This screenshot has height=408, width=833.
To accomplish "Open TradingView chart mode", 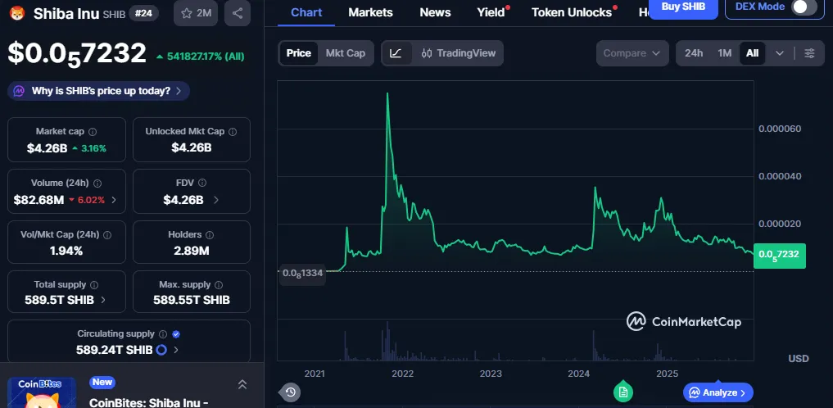I will [x=459, y=53].
